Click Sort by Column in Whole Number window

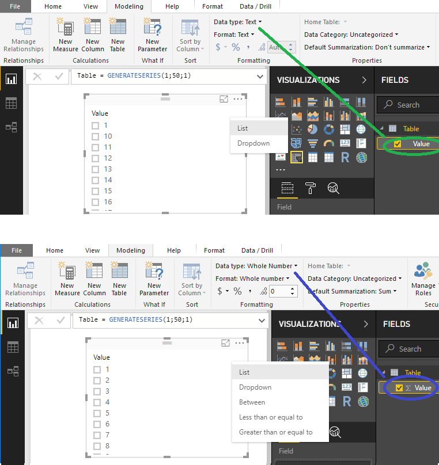[x=192, y=279]
